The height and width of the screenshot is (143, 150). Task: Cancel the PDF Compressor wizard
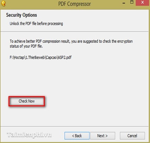132,136
